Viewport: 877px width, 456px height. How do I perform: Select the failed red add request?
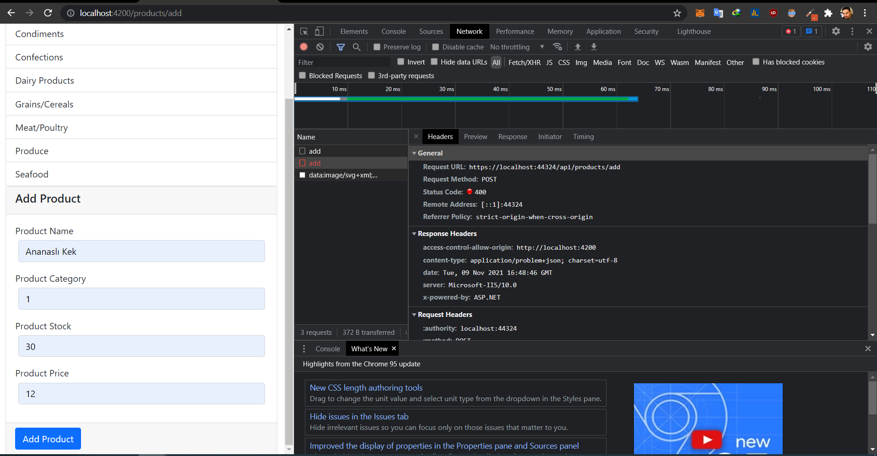(351, 163)
